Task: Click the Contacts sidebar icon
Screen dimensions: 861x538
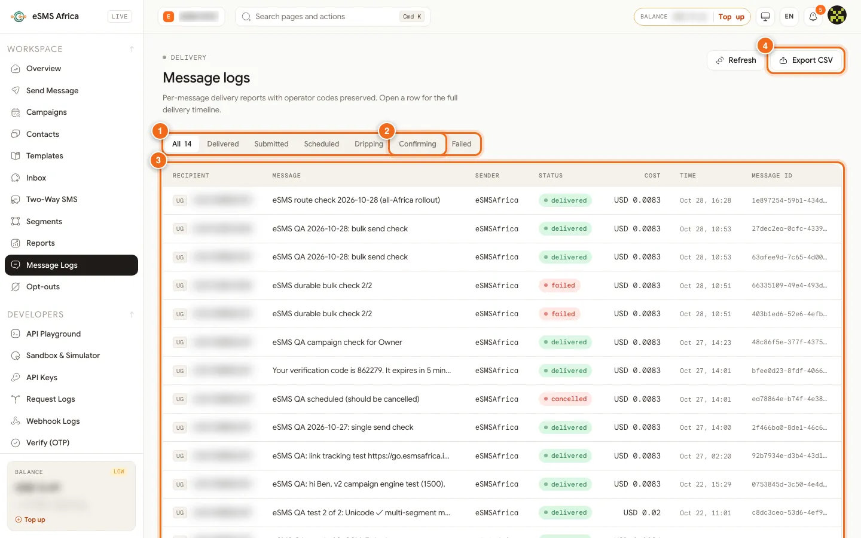Action: click(16, 134)
